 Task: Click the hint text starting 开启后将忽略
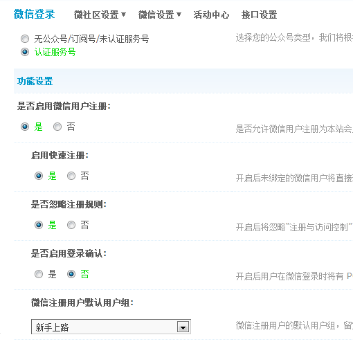[294, 227]
